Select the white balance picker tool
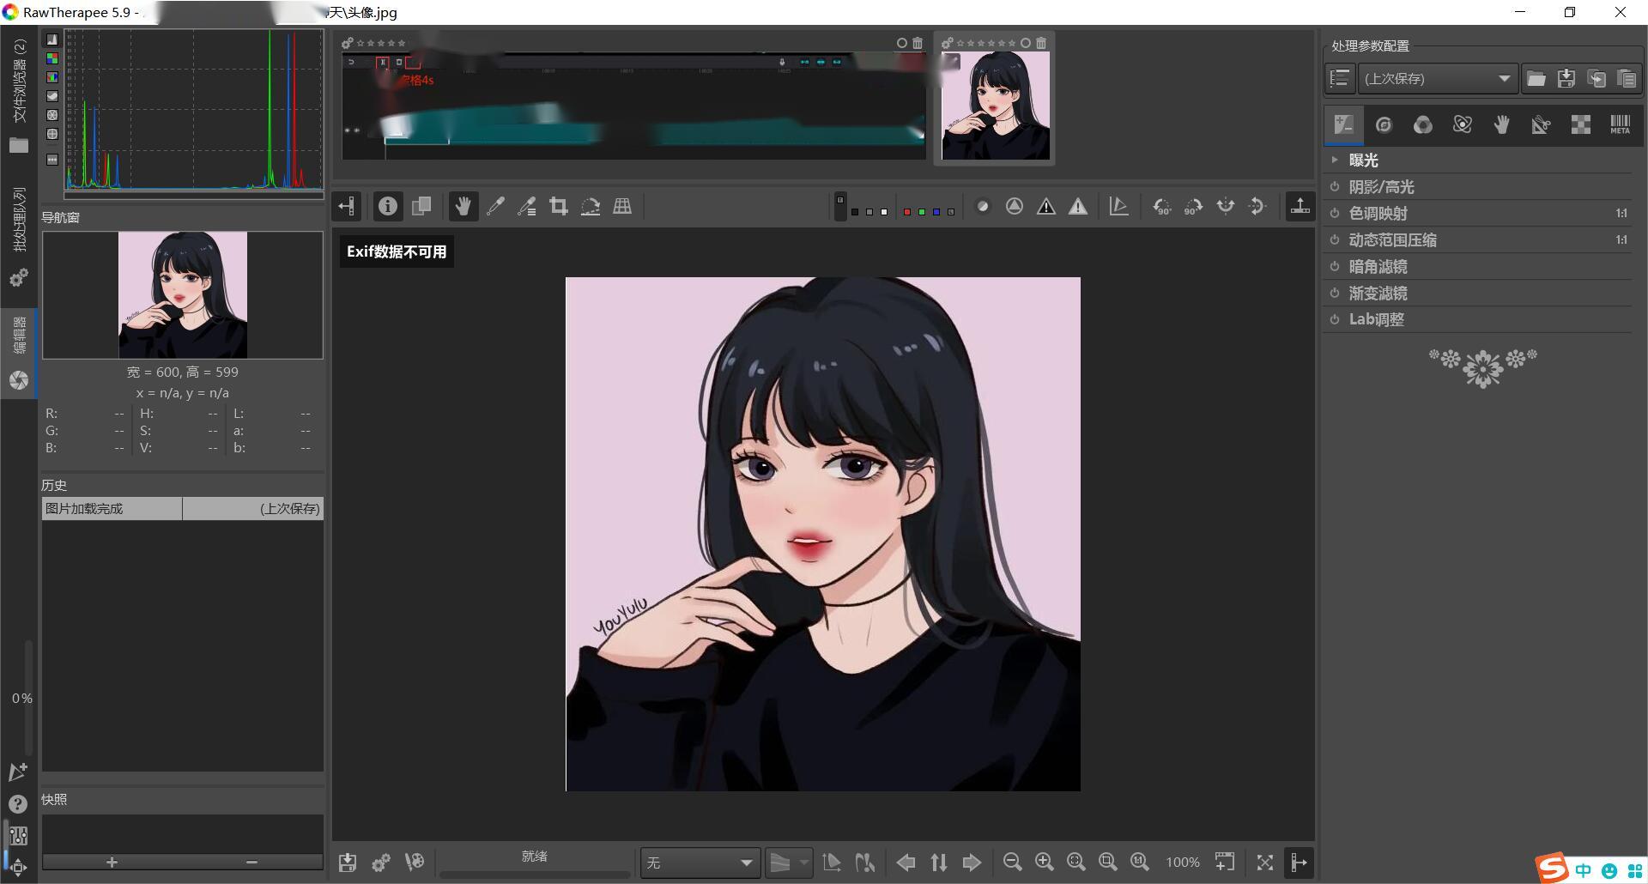1648x884 pixels. pos(495,206)
